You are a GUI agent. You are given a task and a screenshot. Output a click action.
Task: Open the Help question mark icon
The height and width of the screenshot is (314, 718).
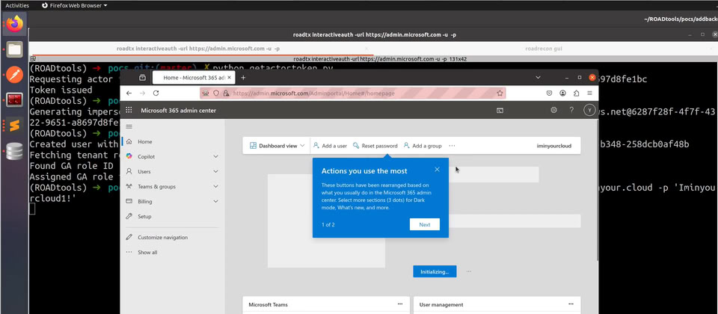(571, 110)
